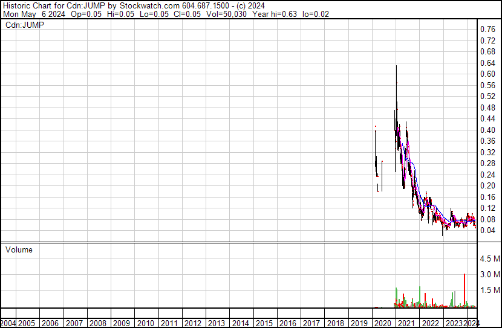The image size is (502, 328).
Task: Click the 3.0 M volume axis label
Action: tap(490, 274)
